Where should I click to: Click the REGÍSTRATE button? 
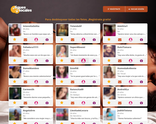point(114,9)
